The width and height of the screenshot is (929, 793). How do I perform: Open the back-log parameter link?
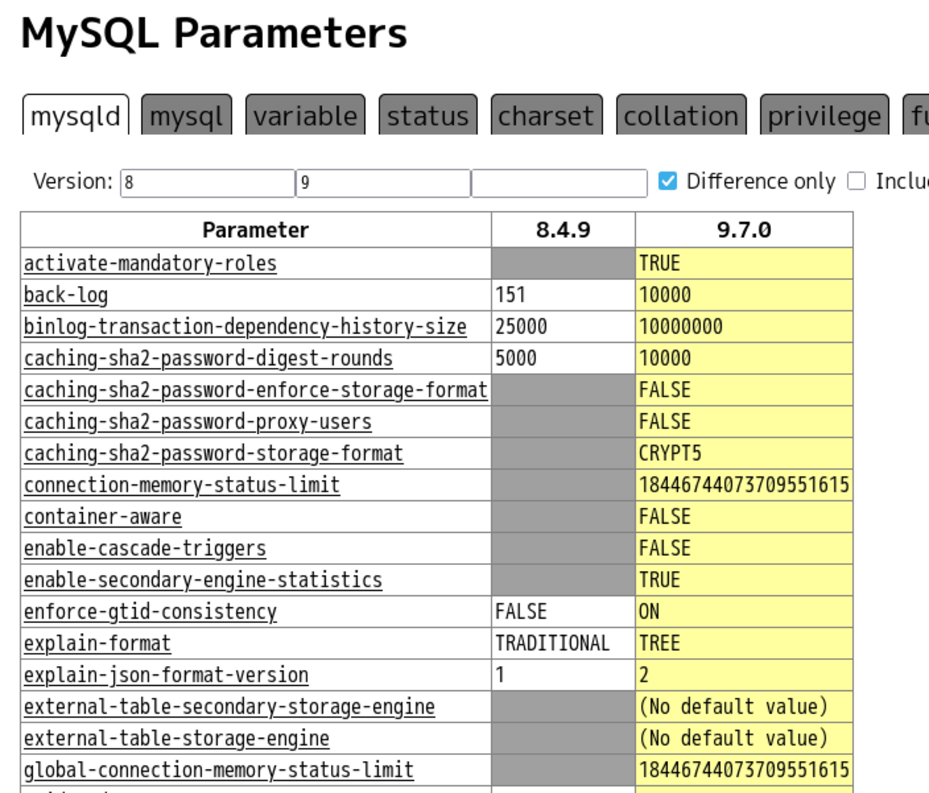pyautogui.click(x=66, y=295)
